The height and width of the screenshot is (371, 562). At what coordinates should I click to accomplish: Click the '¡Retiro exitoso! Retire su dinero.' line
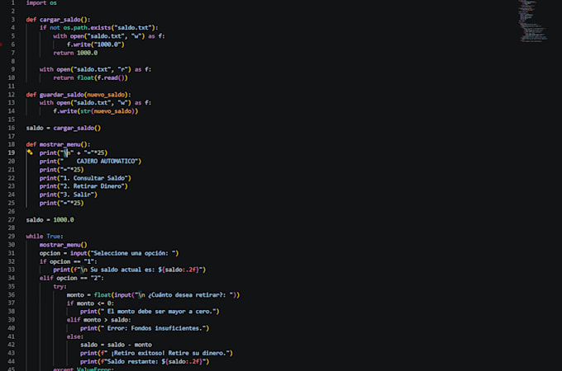pyautogui.click(x=156, y=353)
